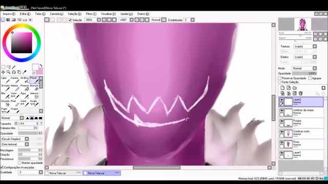
Task: Adjust the brush Opacidade slider
Action: click(x=30, y=133)
